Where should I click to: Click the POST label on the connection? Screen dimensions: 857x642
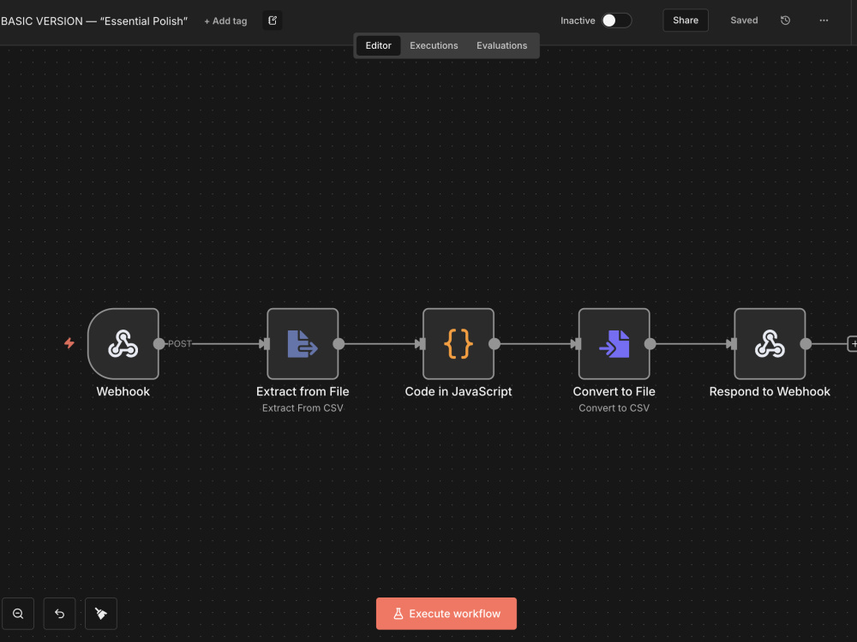[180, 343]
